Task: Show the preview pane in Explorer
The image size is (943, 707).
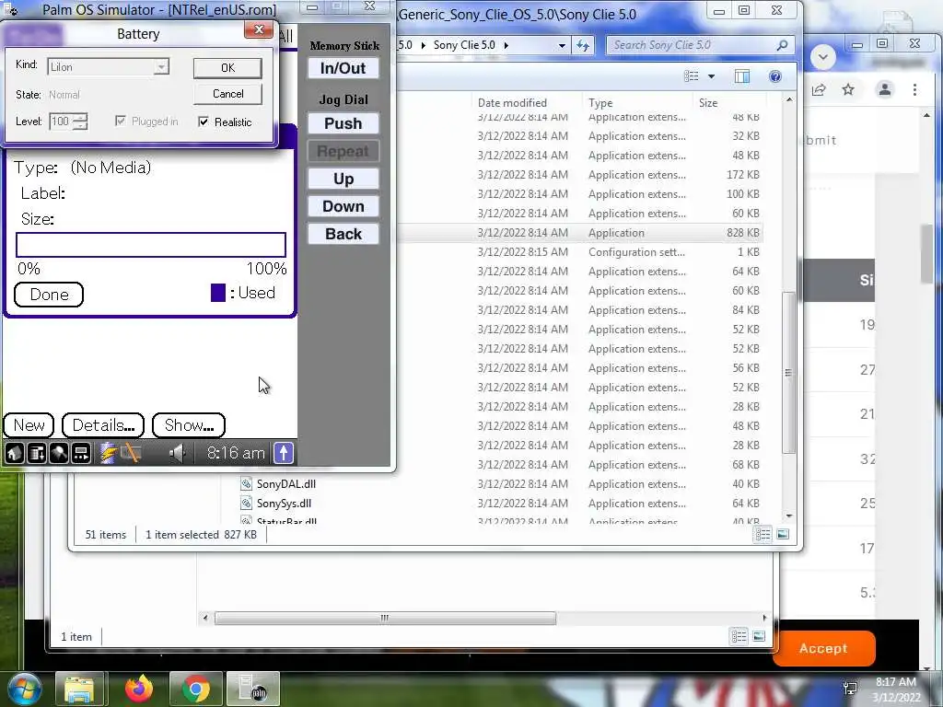Action: pos(742,75)
